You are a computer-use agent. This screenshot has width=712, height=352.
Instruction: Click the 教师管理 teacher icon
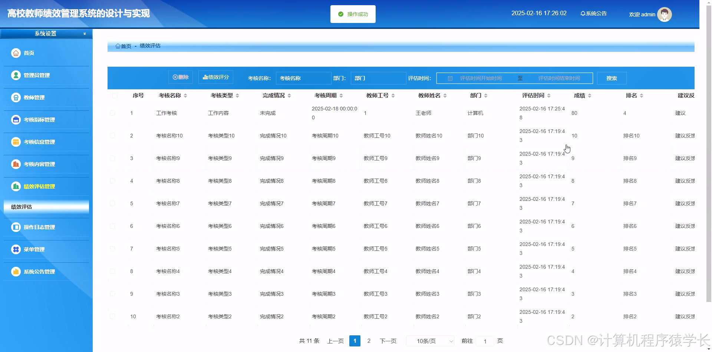16,97
